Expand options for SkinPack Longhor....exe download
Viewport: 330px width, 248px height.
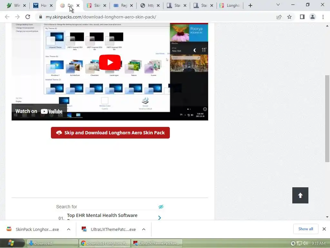(x=69, y=229)
